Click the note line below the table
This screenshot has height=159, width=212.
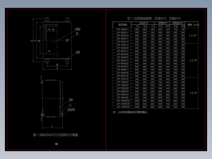coord(130,112)
